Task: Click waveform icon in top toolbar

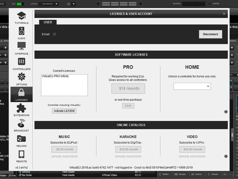Action: 69,4
